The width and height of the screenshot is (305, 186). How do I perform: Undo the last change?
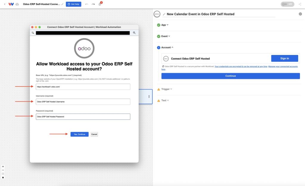87,4
